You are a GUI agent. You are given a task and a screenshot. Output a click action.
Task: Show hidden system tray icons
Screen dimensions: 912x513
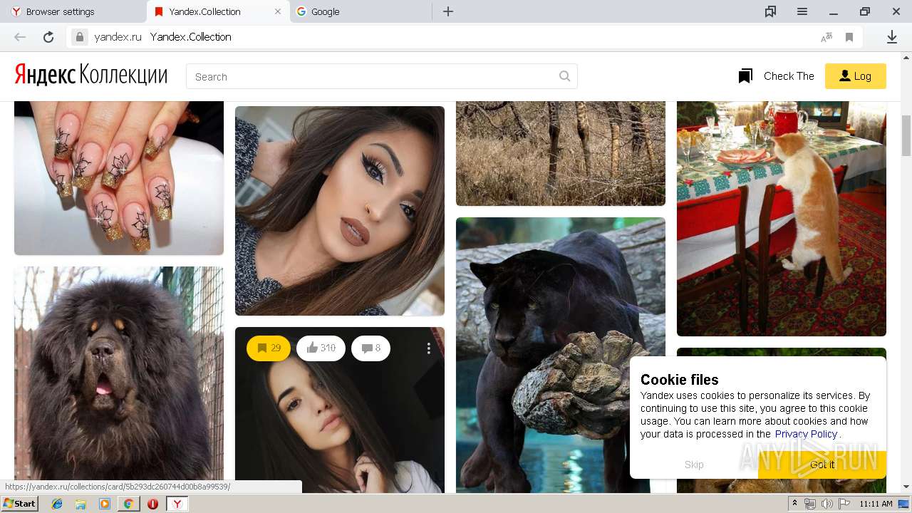(x=795, y=504)
